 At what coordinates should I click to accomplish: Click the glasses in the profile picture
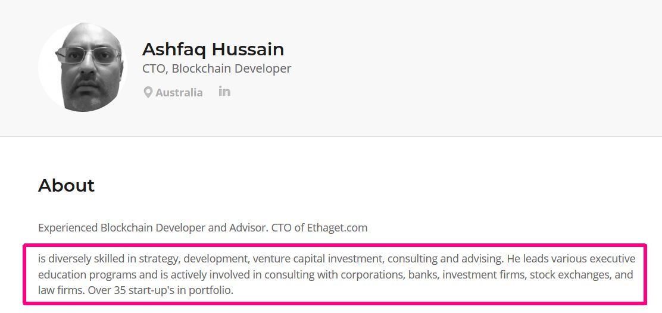pos(88,55)
